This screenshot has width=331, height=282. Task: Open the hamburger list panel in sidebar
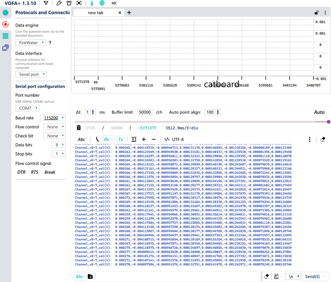tap(5, 36)
